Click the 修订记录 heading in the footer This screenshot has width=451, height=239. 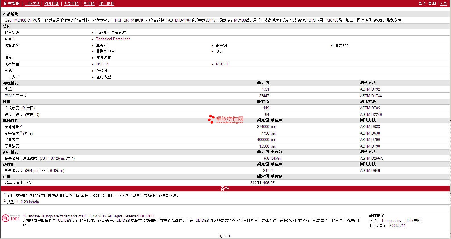click(x=377, y=216)
